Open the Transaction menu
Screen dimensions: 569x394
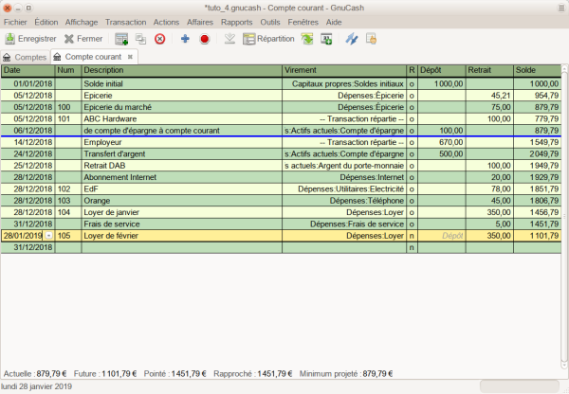point(125,21)
